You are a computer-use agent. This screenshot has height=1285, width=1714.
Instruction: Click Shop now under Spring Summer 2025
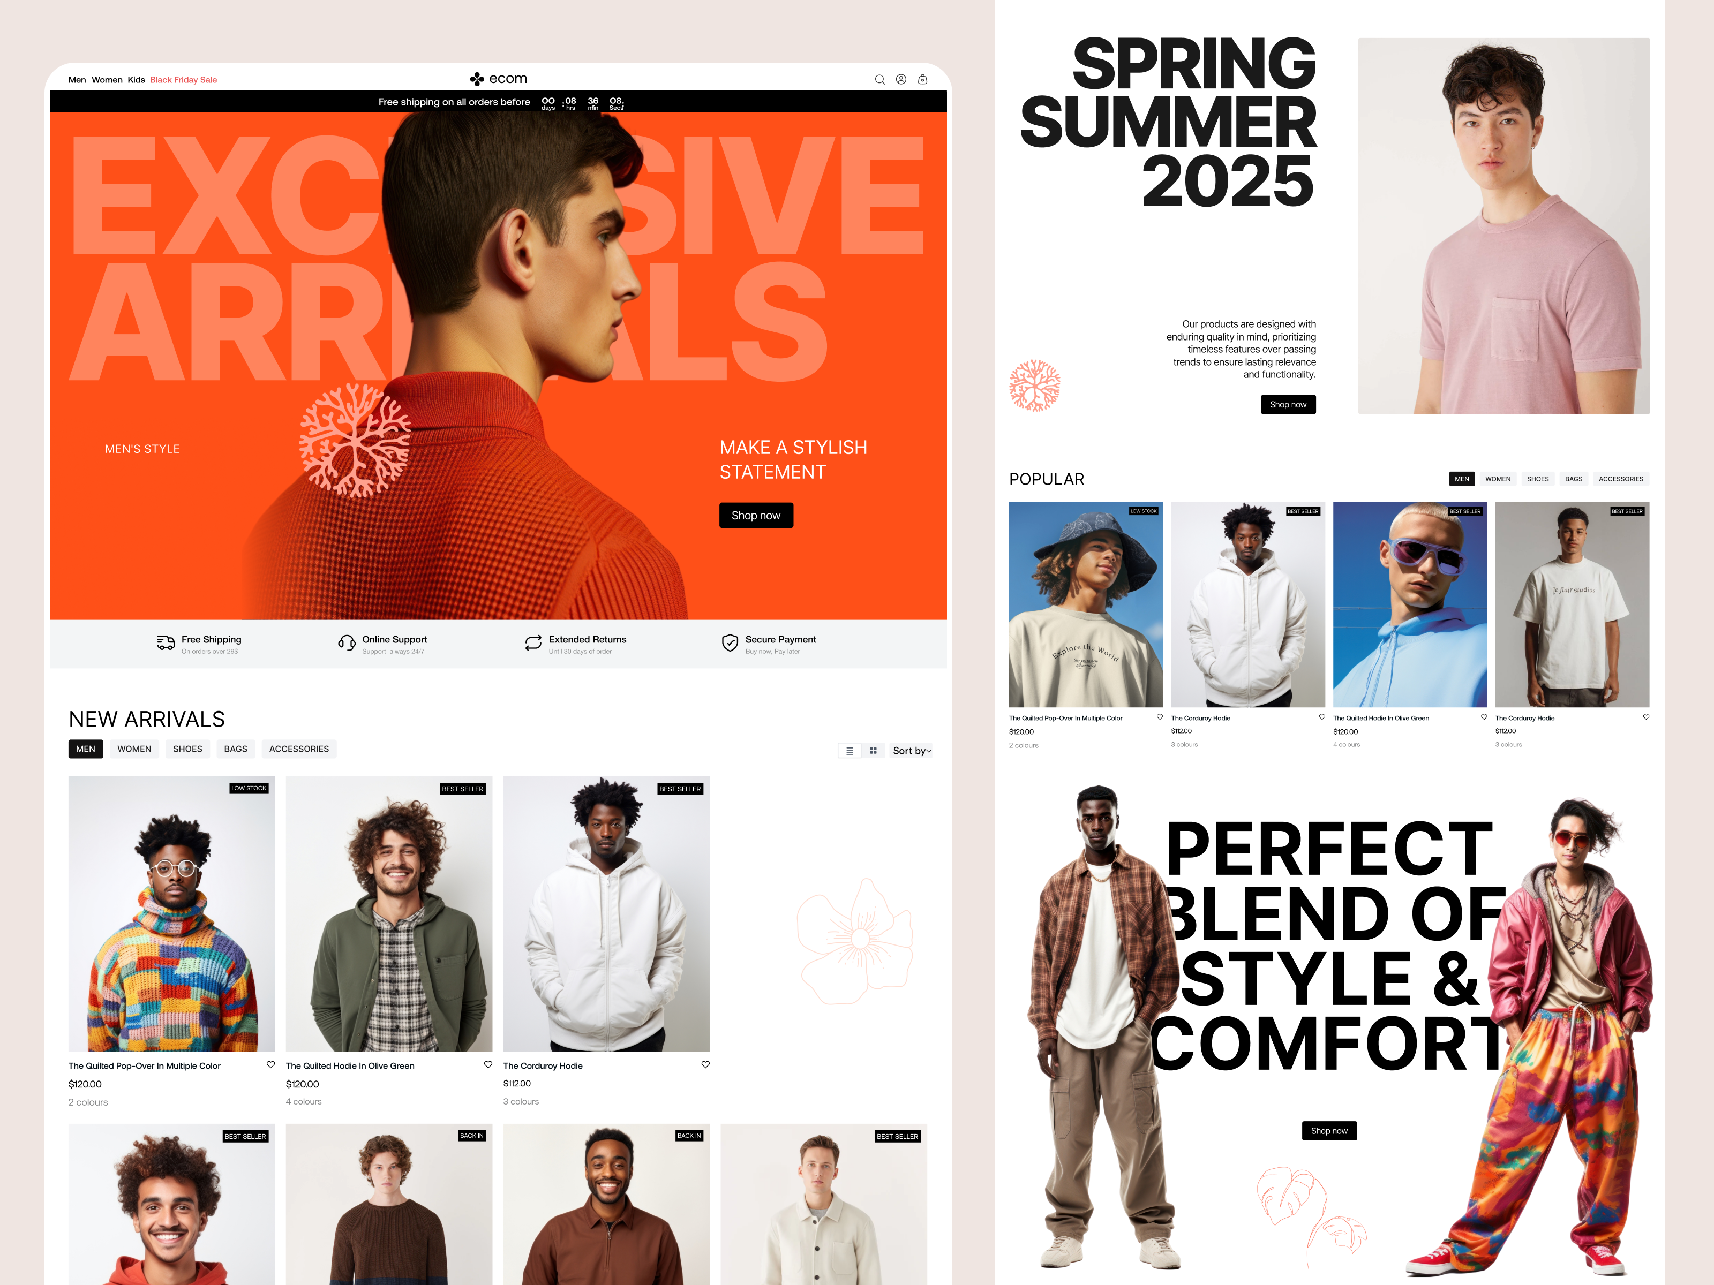(1288, 405)
